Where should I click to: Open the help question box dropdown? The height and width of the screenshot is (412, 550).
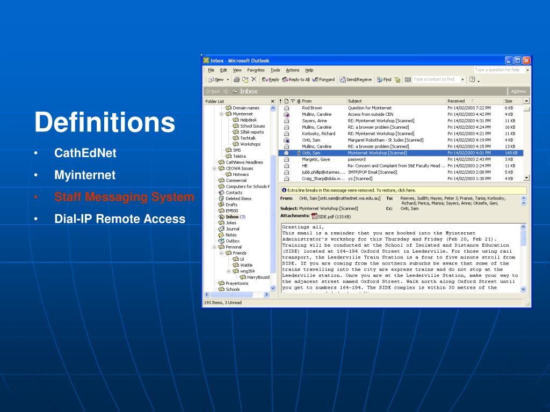point(527,70)
